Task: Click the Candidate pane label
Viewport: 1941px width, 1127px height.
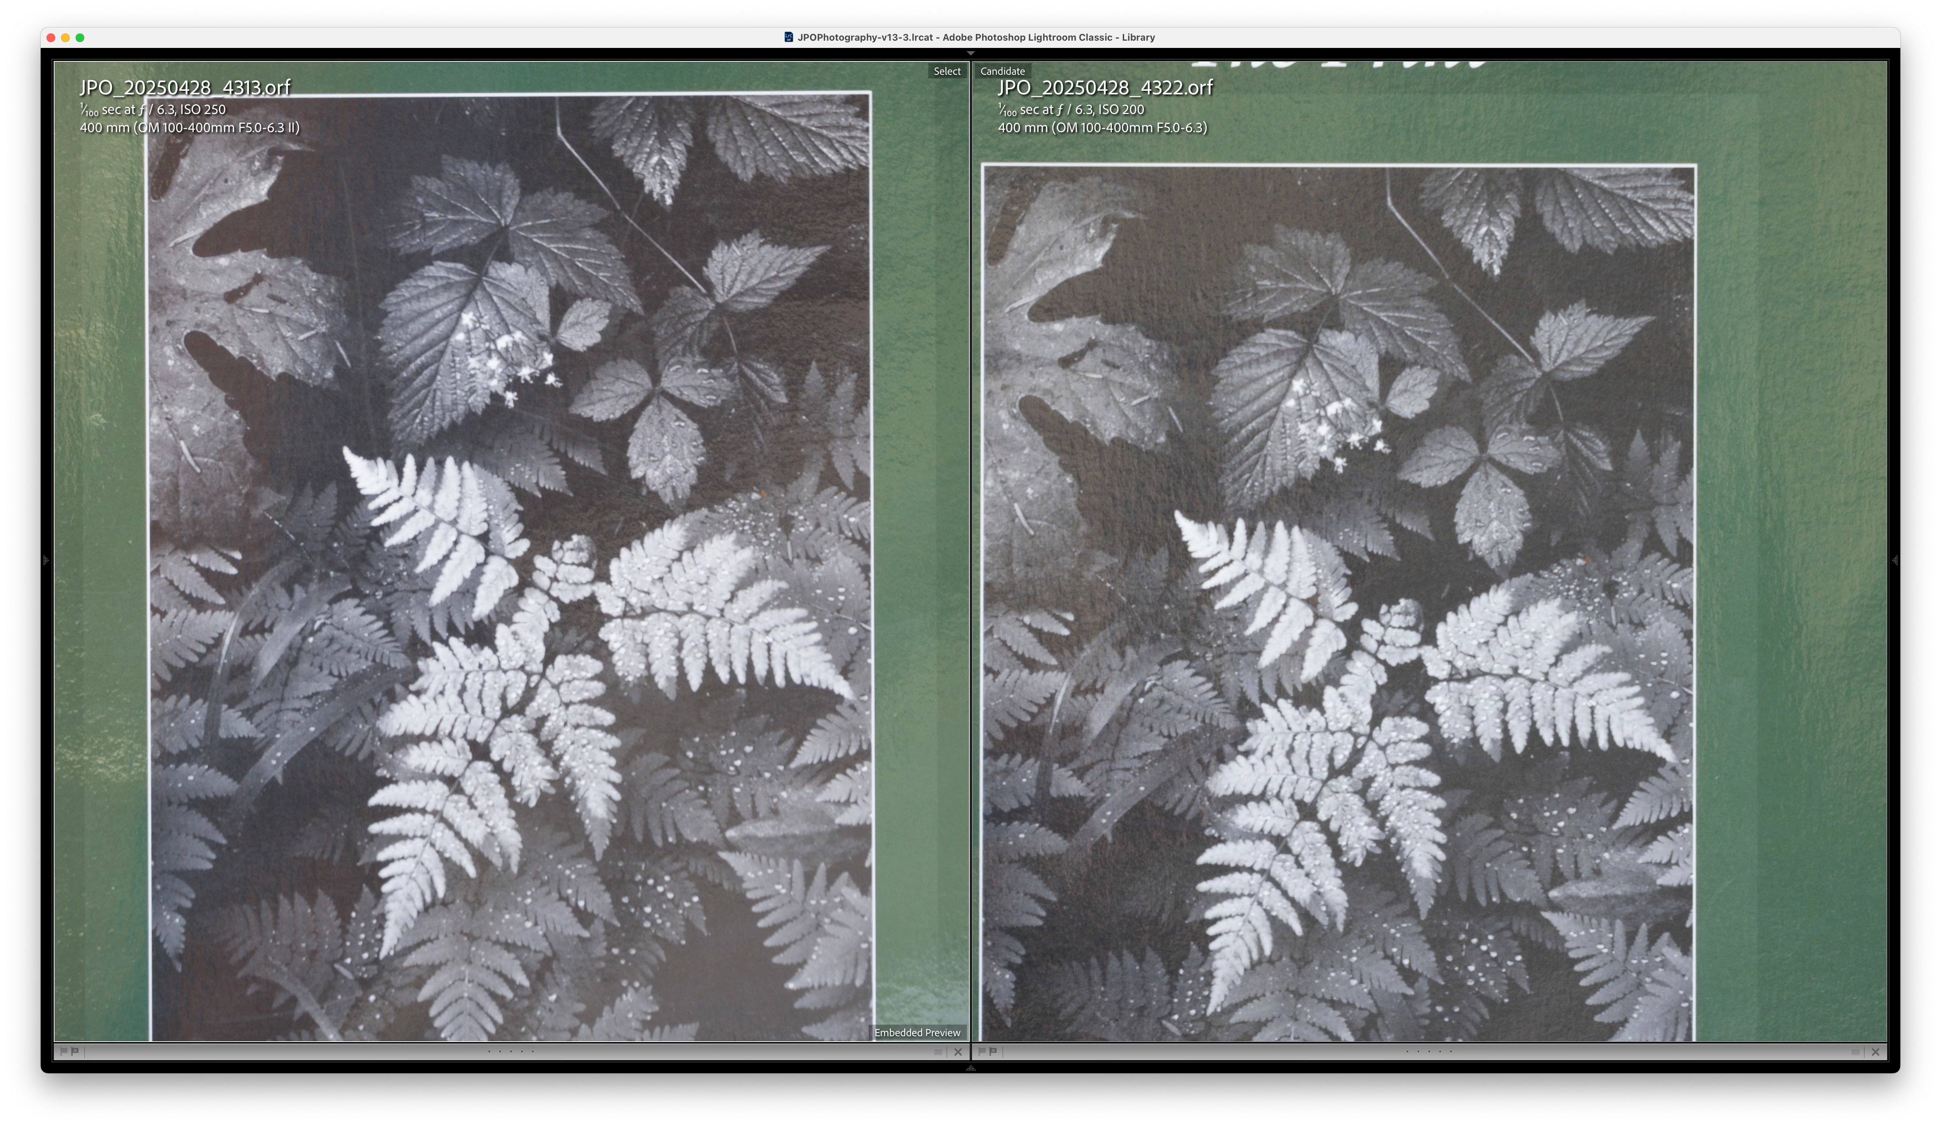Action: click(x=1002, y=71)
